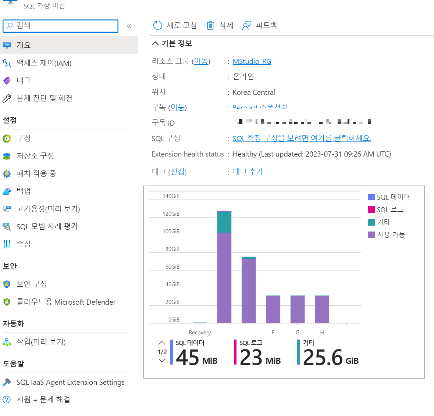This screenshot has width=434, height=416.
Task: Click the high availability icon
Action: coord(7,209)
